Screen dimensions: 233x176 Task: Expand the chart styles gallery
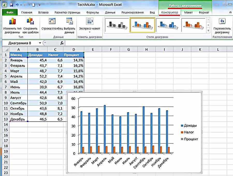click(208, 31)
